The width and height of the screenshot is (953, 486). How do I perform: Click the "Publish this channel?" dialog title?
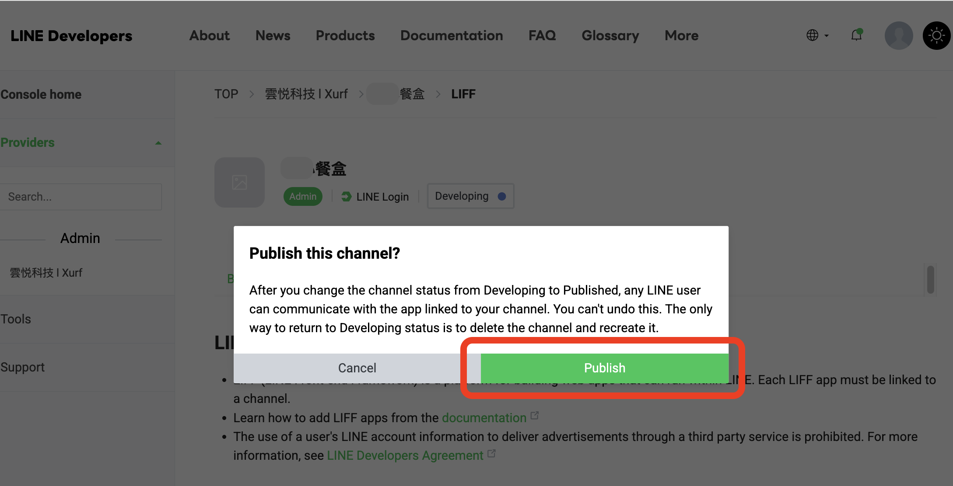pos(325,253)
